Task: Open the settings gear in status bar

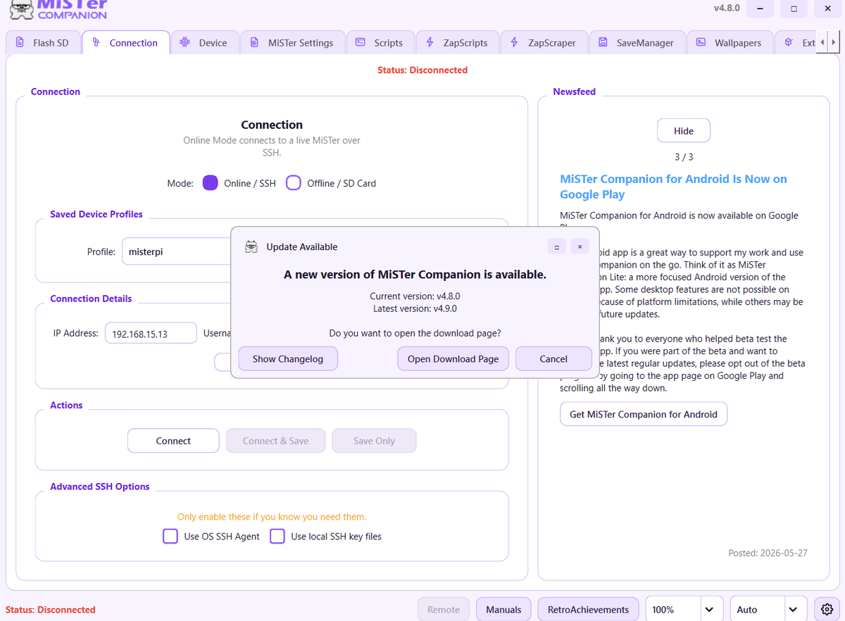Action: (x=827, y=609)
